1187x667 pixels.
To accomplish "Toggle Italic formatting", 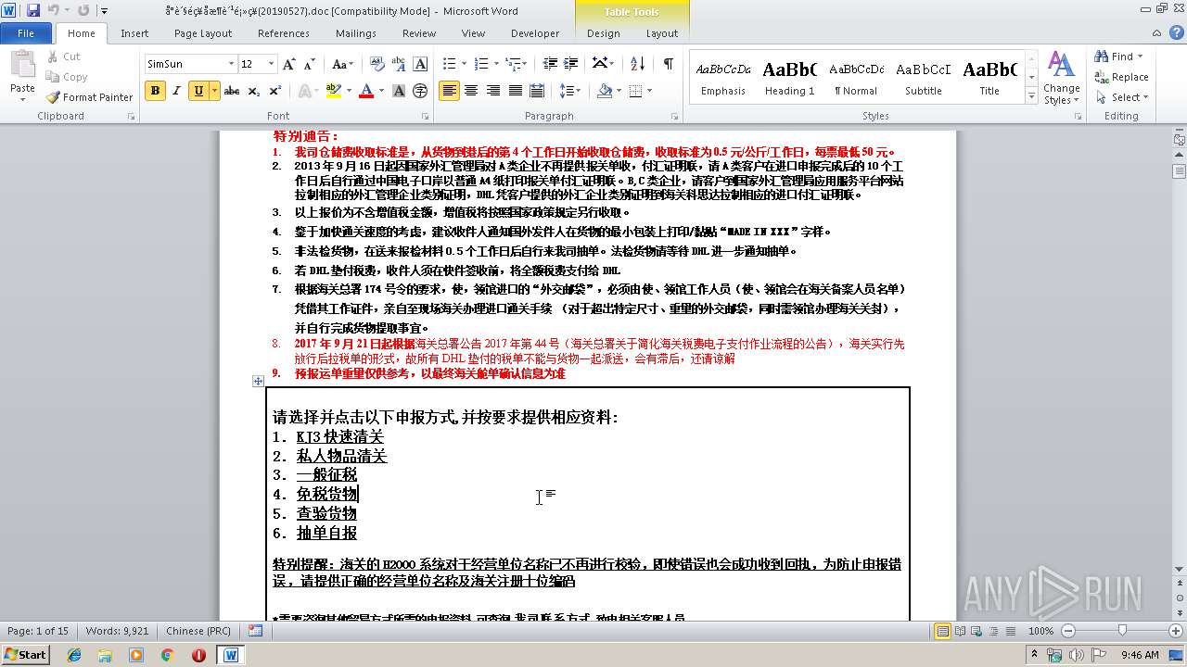I will tap(176, 91).
